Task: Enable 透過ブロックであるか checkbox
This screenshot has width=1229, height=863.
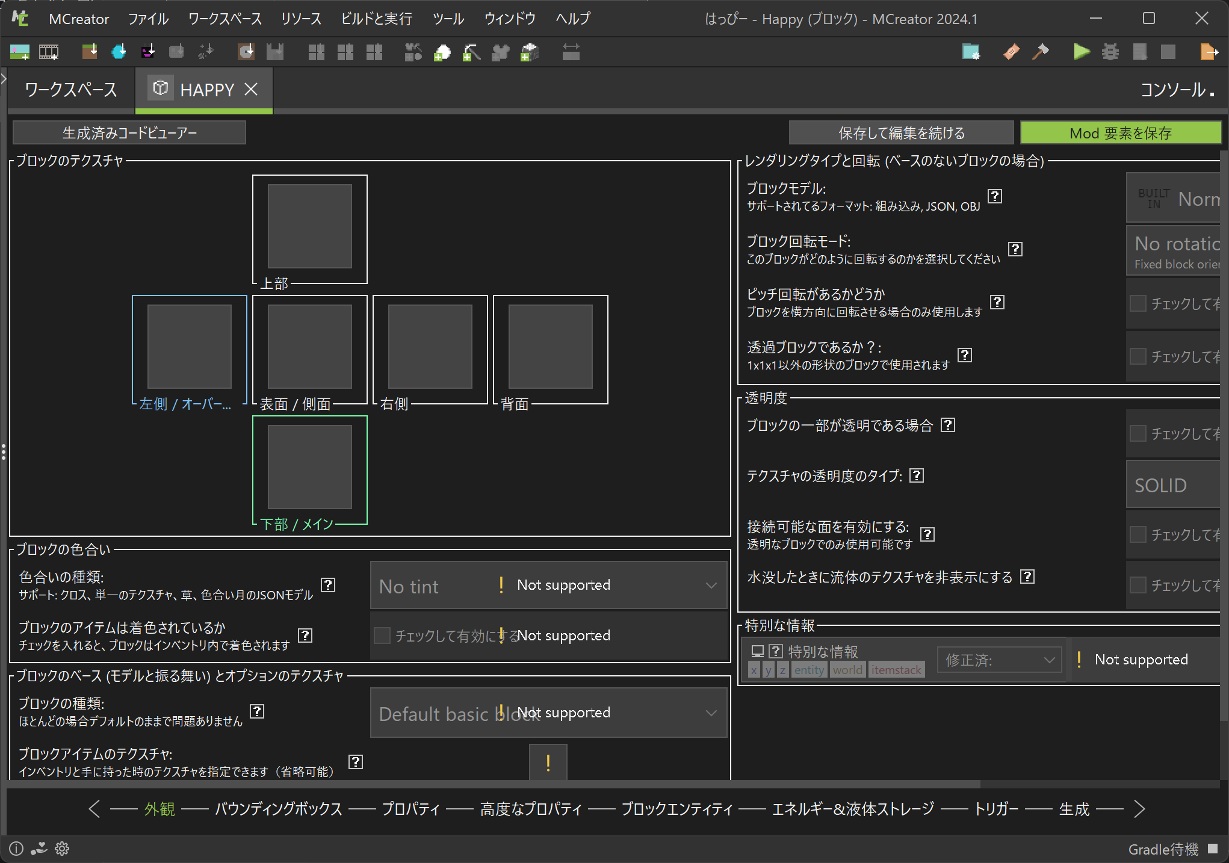Action: pyautogui.click(x=1138, y=356)
